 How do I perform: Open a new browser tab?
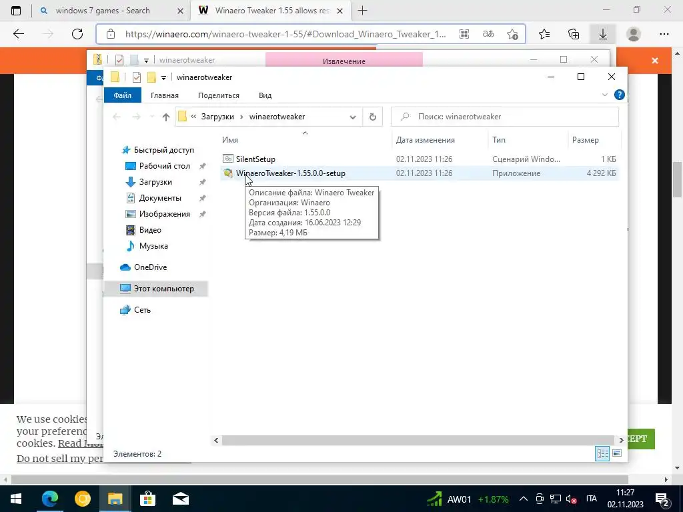(362, 11)
